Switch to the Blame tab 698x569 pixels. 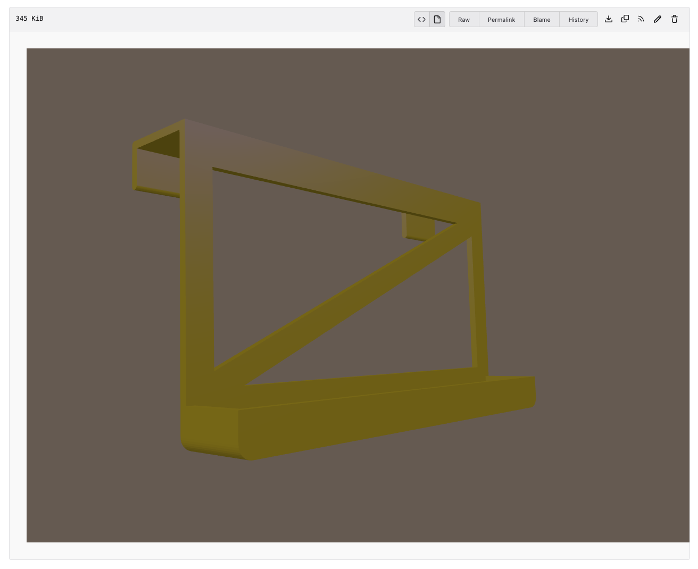pos(542,20)
